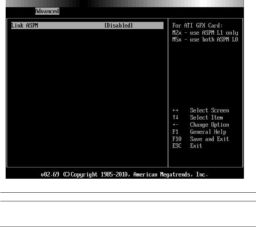The image size is (256, 227).
Task: Click the American Megatrends copyright line
Action: click(124, 175)
